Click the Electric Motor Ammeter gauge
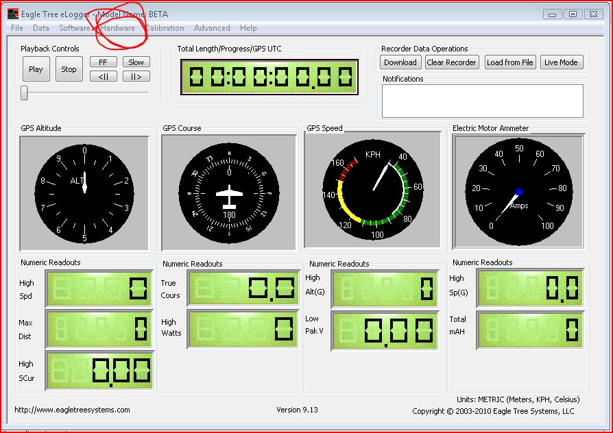Image resolution: width=613 pixels, height=433 pixels. 519,191
